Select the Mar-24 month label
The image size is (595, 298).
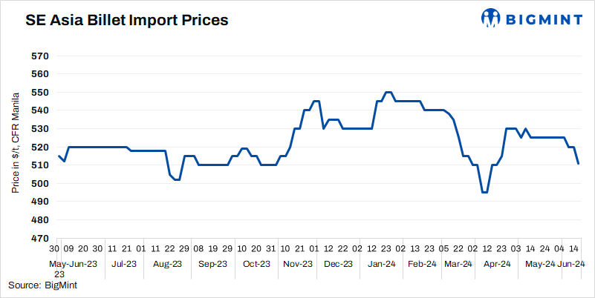point(458,263)
